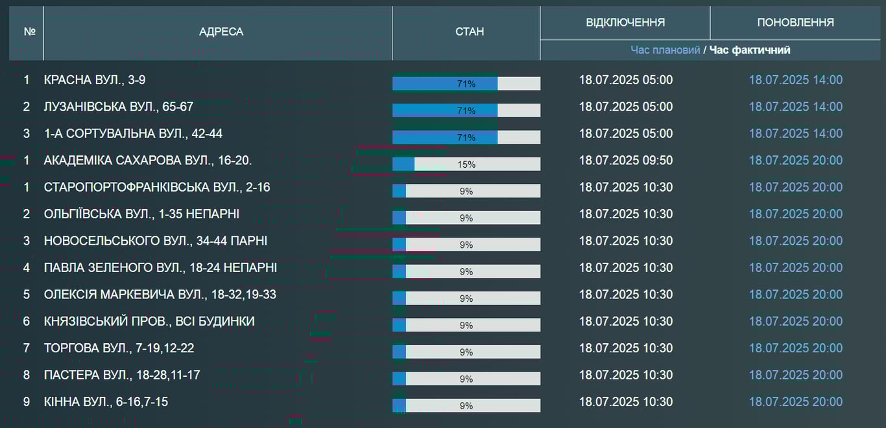Click the 09:50 disconnection time cell
Screen dimensions: 886x428
point(625,161)
